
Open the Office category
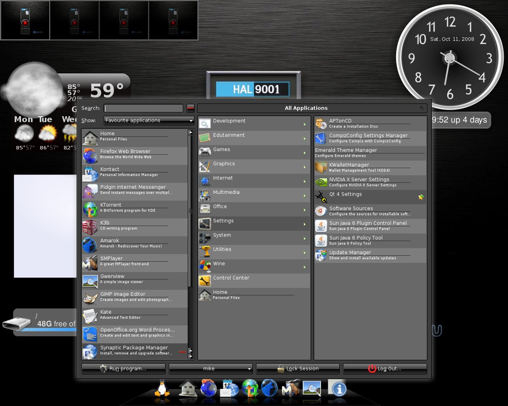pos(254,209)
